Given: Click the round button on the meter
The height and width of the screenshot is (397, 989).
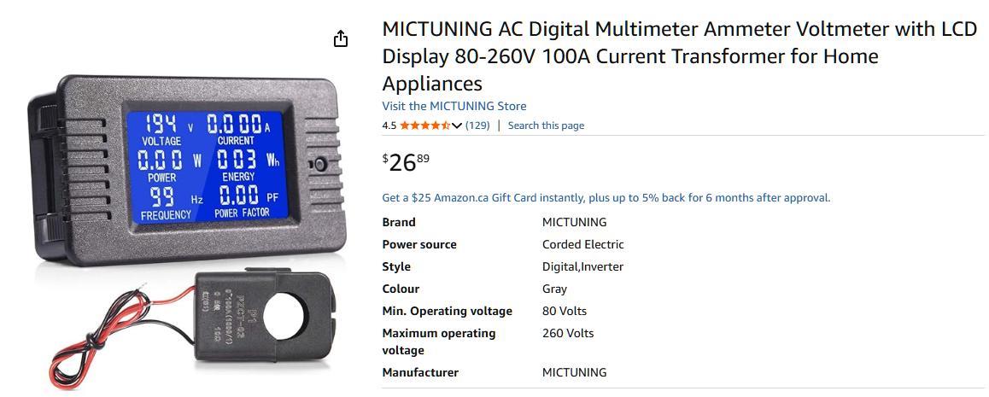Looking at the screenshot, I should [321, 164].
